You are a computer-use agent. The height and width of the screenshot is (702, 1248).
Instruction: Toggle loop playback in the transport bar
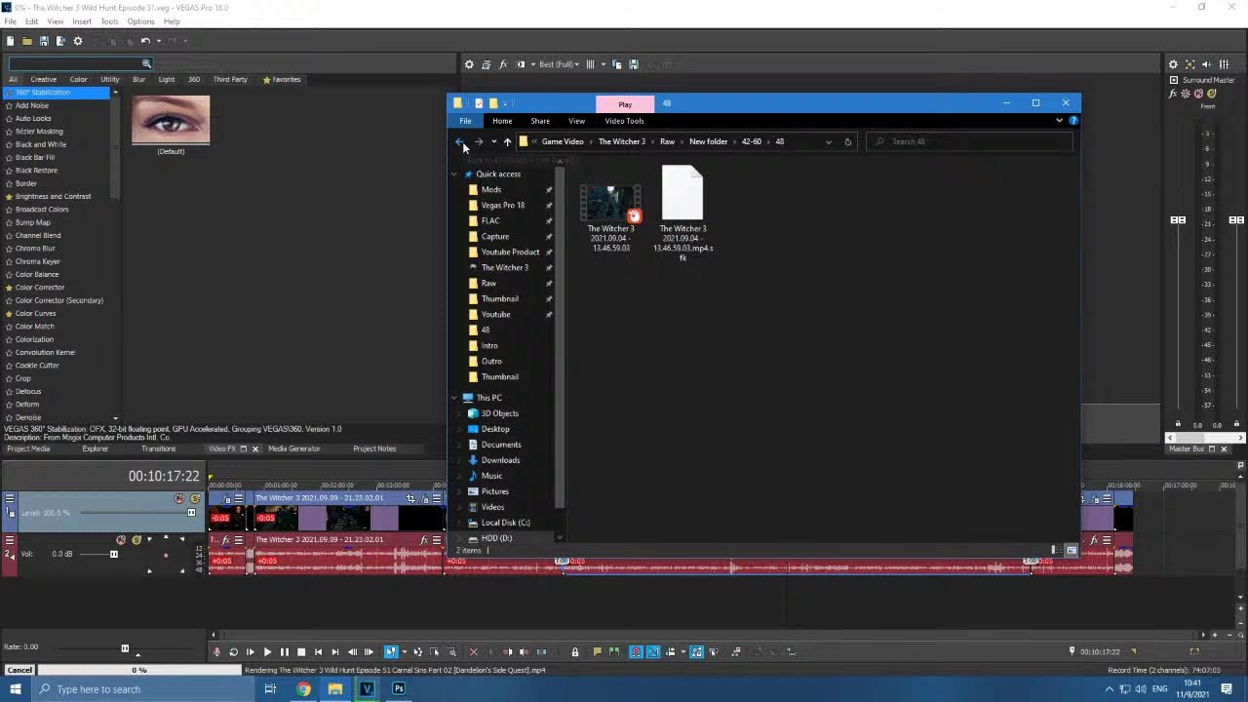234,651
